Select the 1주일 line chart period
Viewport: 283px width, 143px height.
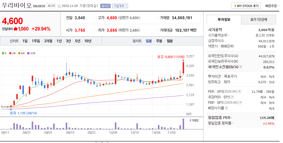point(36,41)
